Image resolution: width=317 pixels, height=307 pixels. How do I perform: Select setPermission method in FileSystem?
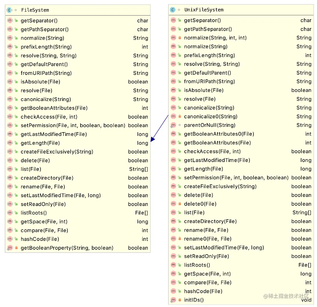pyautogui.click(x=73, y=125)
